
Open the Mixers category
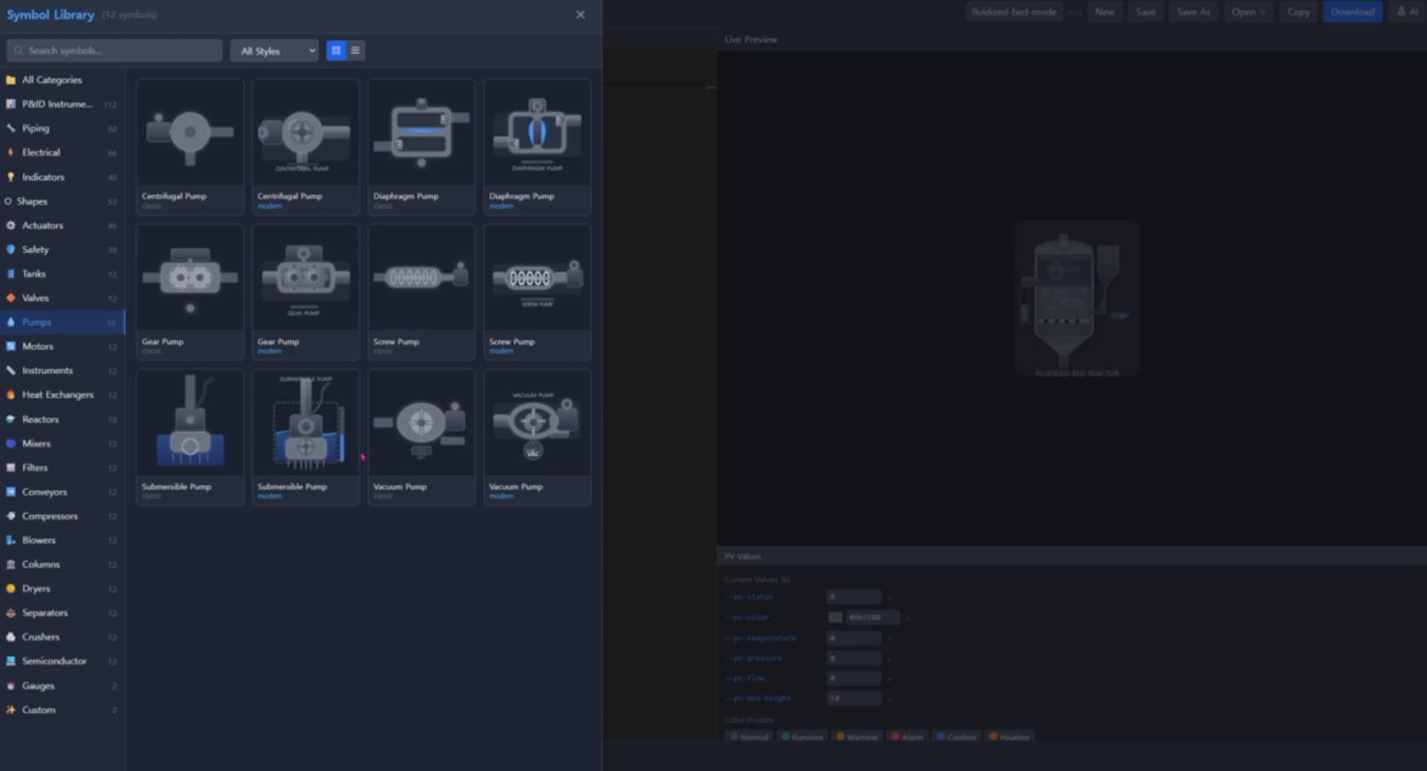(x=62, y=443)
